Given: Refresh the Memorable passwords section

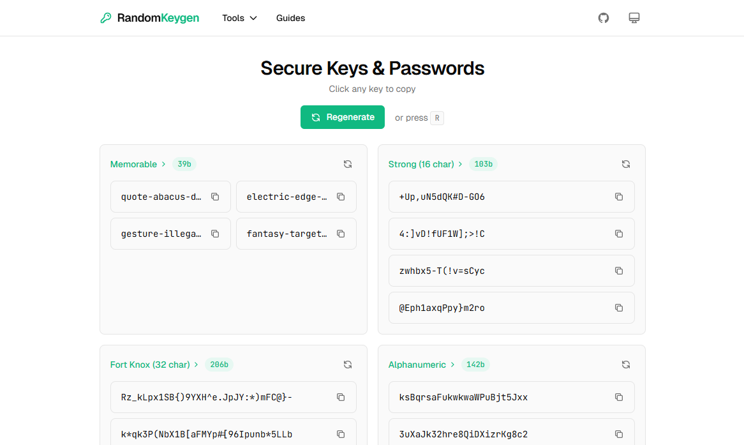Looking at the screenshot, I should [x=347, y=164].
